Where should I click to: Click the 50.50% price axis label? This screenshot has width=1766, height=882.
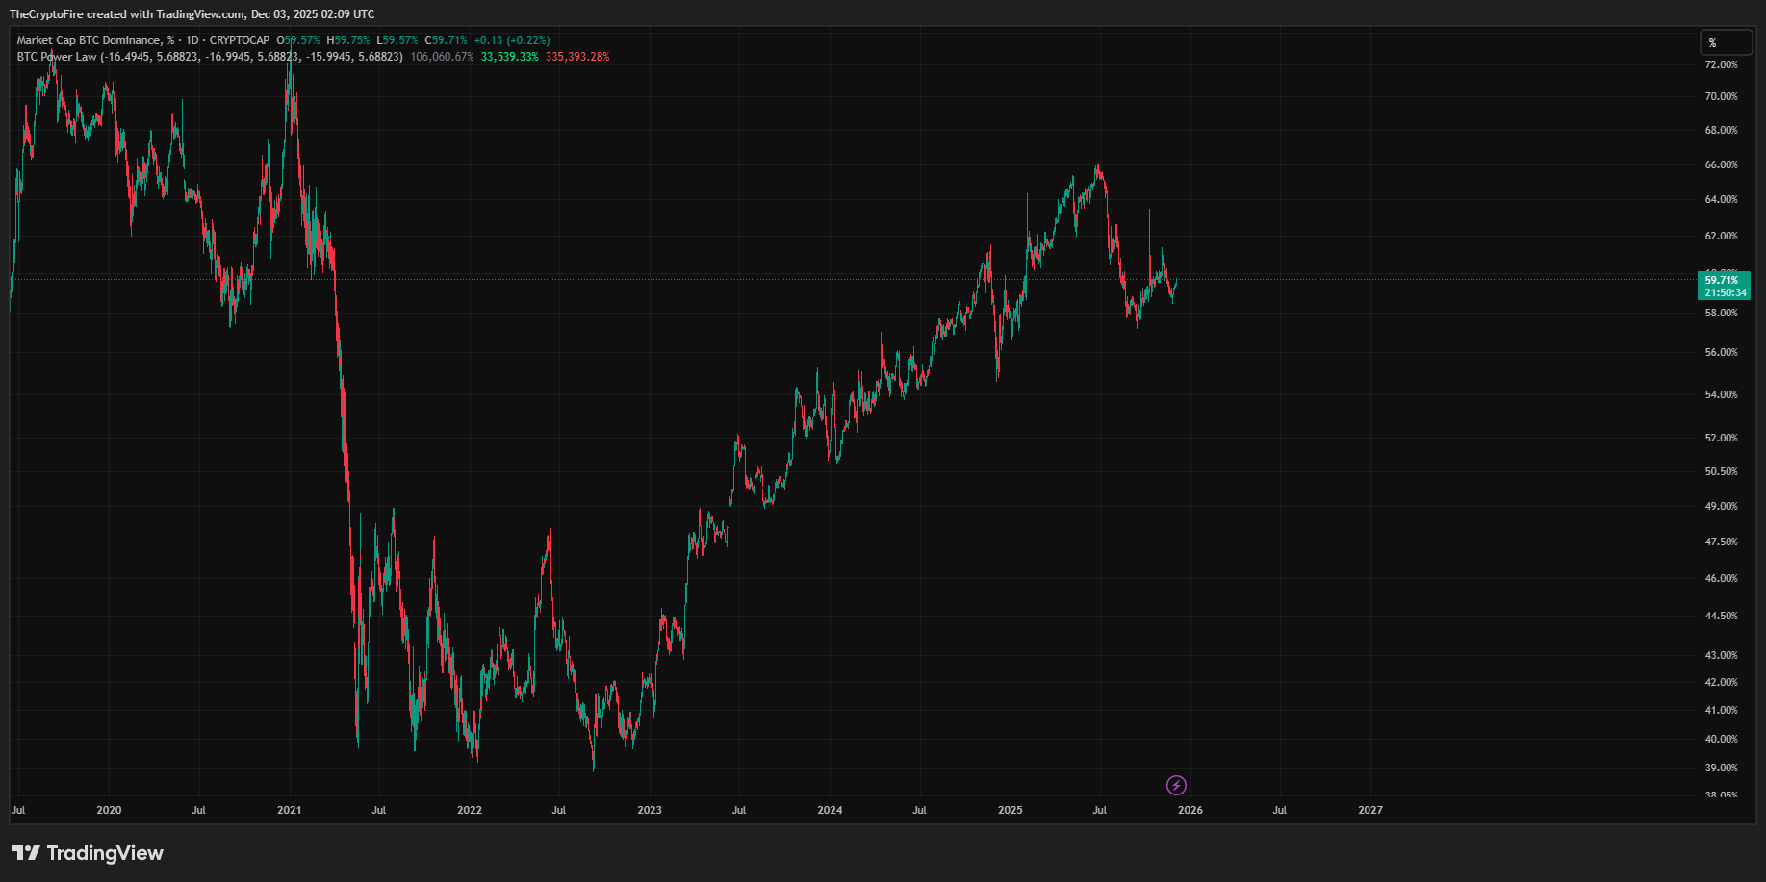[x=1721, y=471]
